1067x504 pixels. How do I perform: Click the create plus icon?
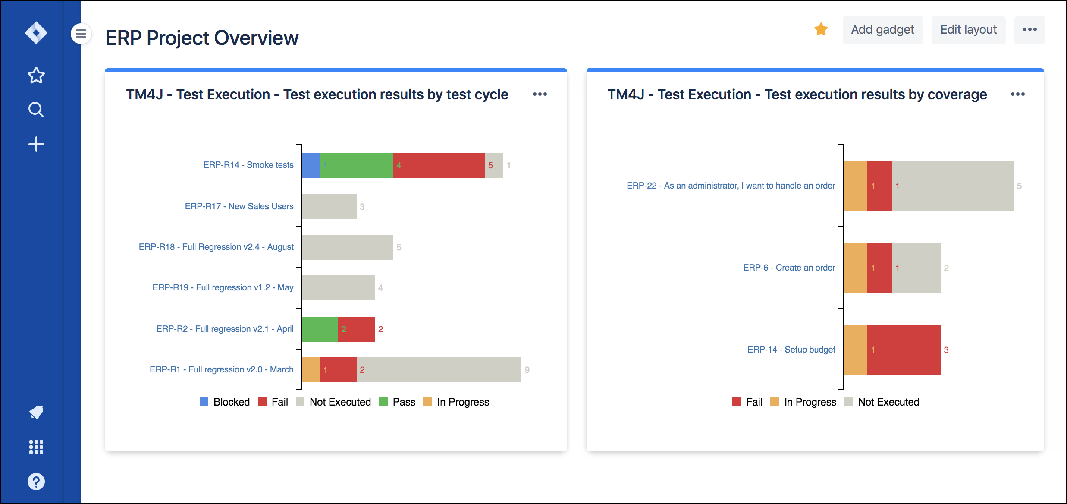tap(36, 144)
